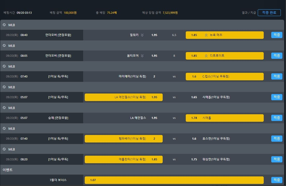Click the under double-chevron beside 밀워키
This screenshot has height=186, width=286.
coord(142,35)
